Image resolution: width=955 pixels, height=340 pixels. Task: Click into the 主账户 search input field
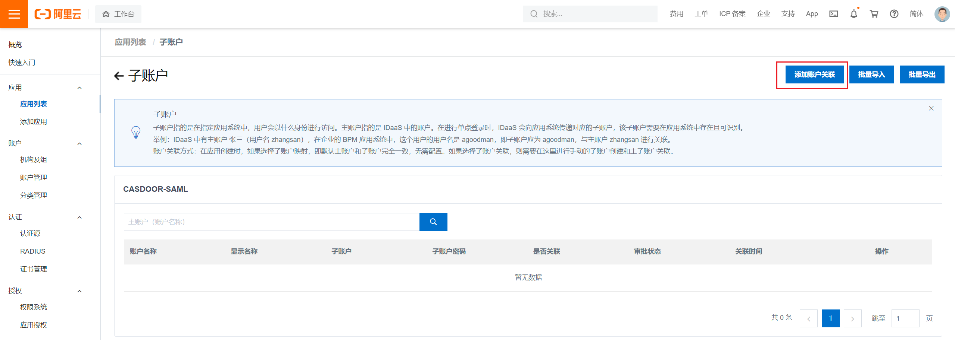coord(261,222)
